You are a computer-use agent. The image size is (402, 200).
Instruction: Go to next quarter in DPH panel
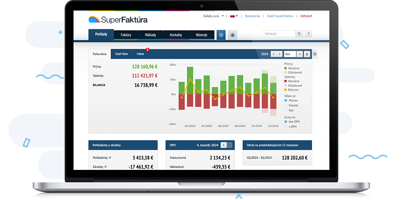[230, 145]
